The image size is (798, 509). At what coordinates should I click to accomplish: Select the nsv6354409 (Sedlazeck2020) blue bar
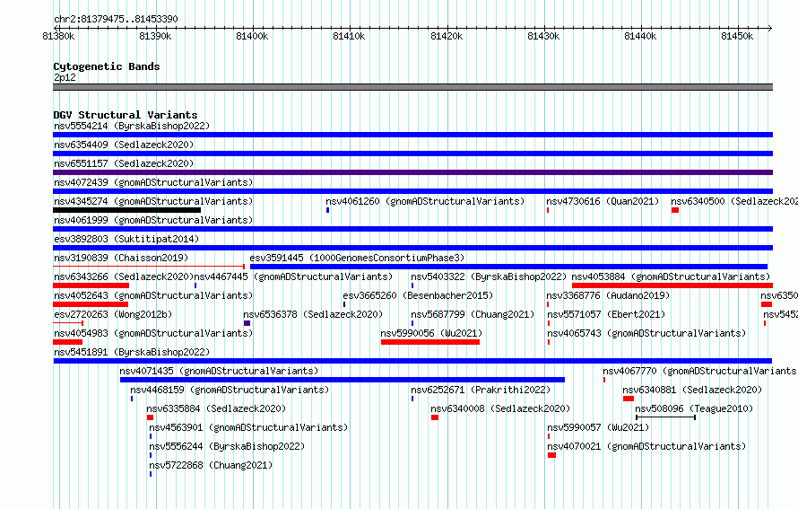coord(412,154)
